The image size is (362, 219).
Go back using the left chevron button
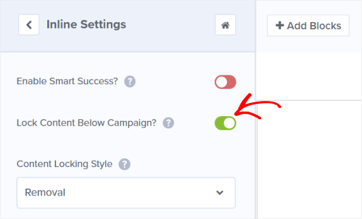[29, 25]
